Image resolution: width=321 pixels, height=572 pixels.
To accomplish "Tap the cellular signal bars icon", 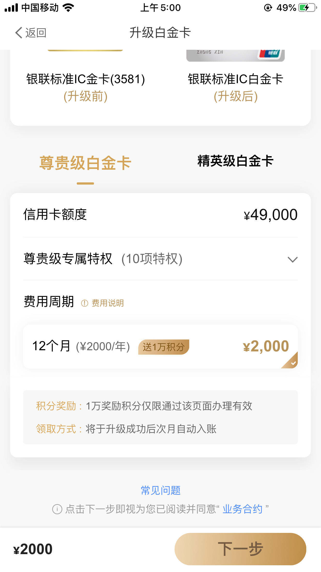I will tap(11, 8).
